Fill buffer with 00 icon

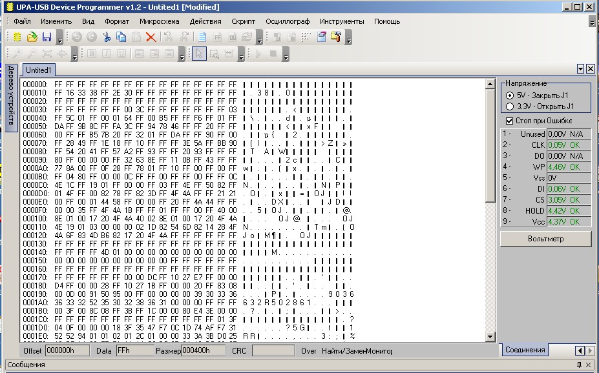(x=232, y=37)
